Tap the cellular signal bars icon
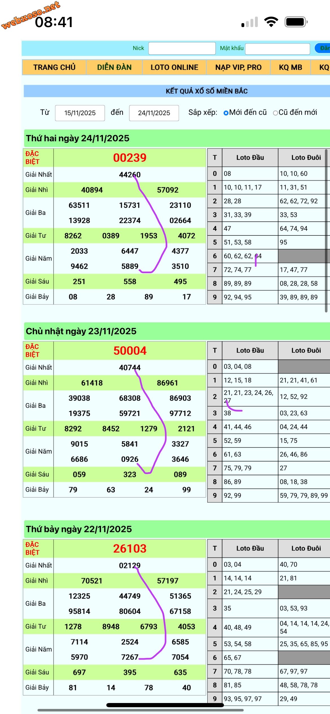Screen dimensions: 330x714 pos(250,22)
